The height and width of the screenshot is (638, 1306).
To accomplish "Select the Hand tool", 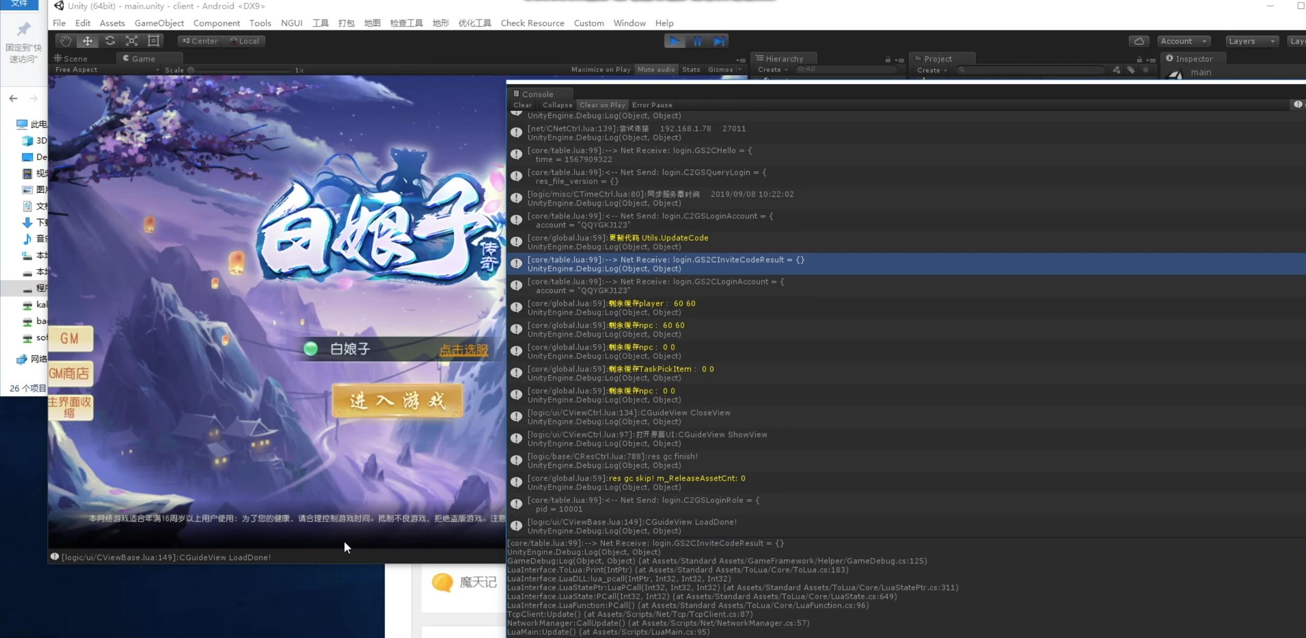I will [x=65, y=41].
